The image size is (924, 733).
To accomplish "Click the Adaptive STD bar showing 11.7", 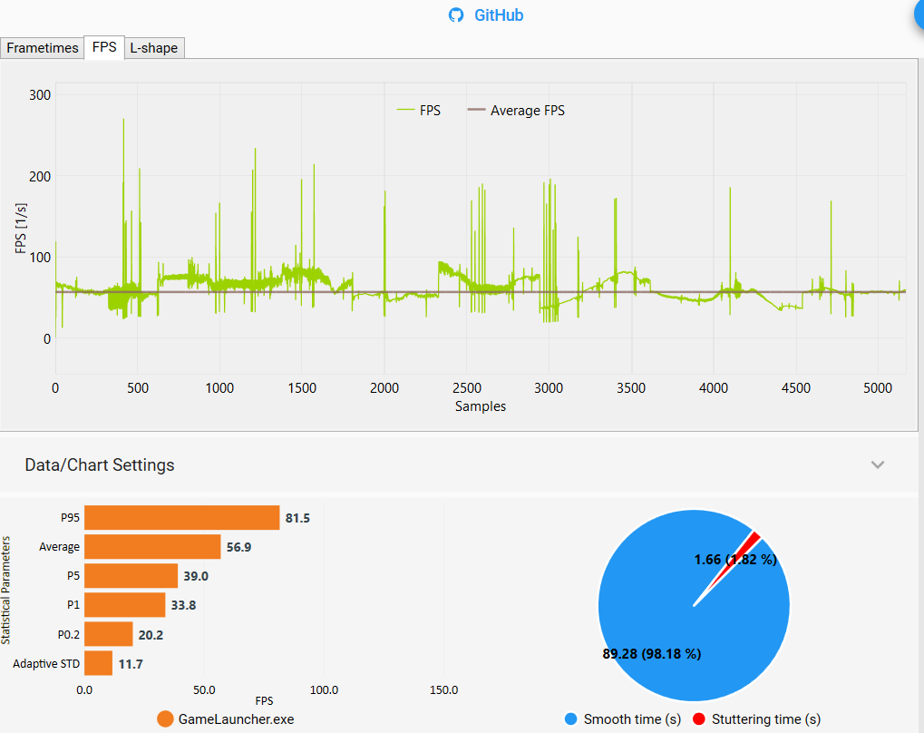I will coord(99,663).
